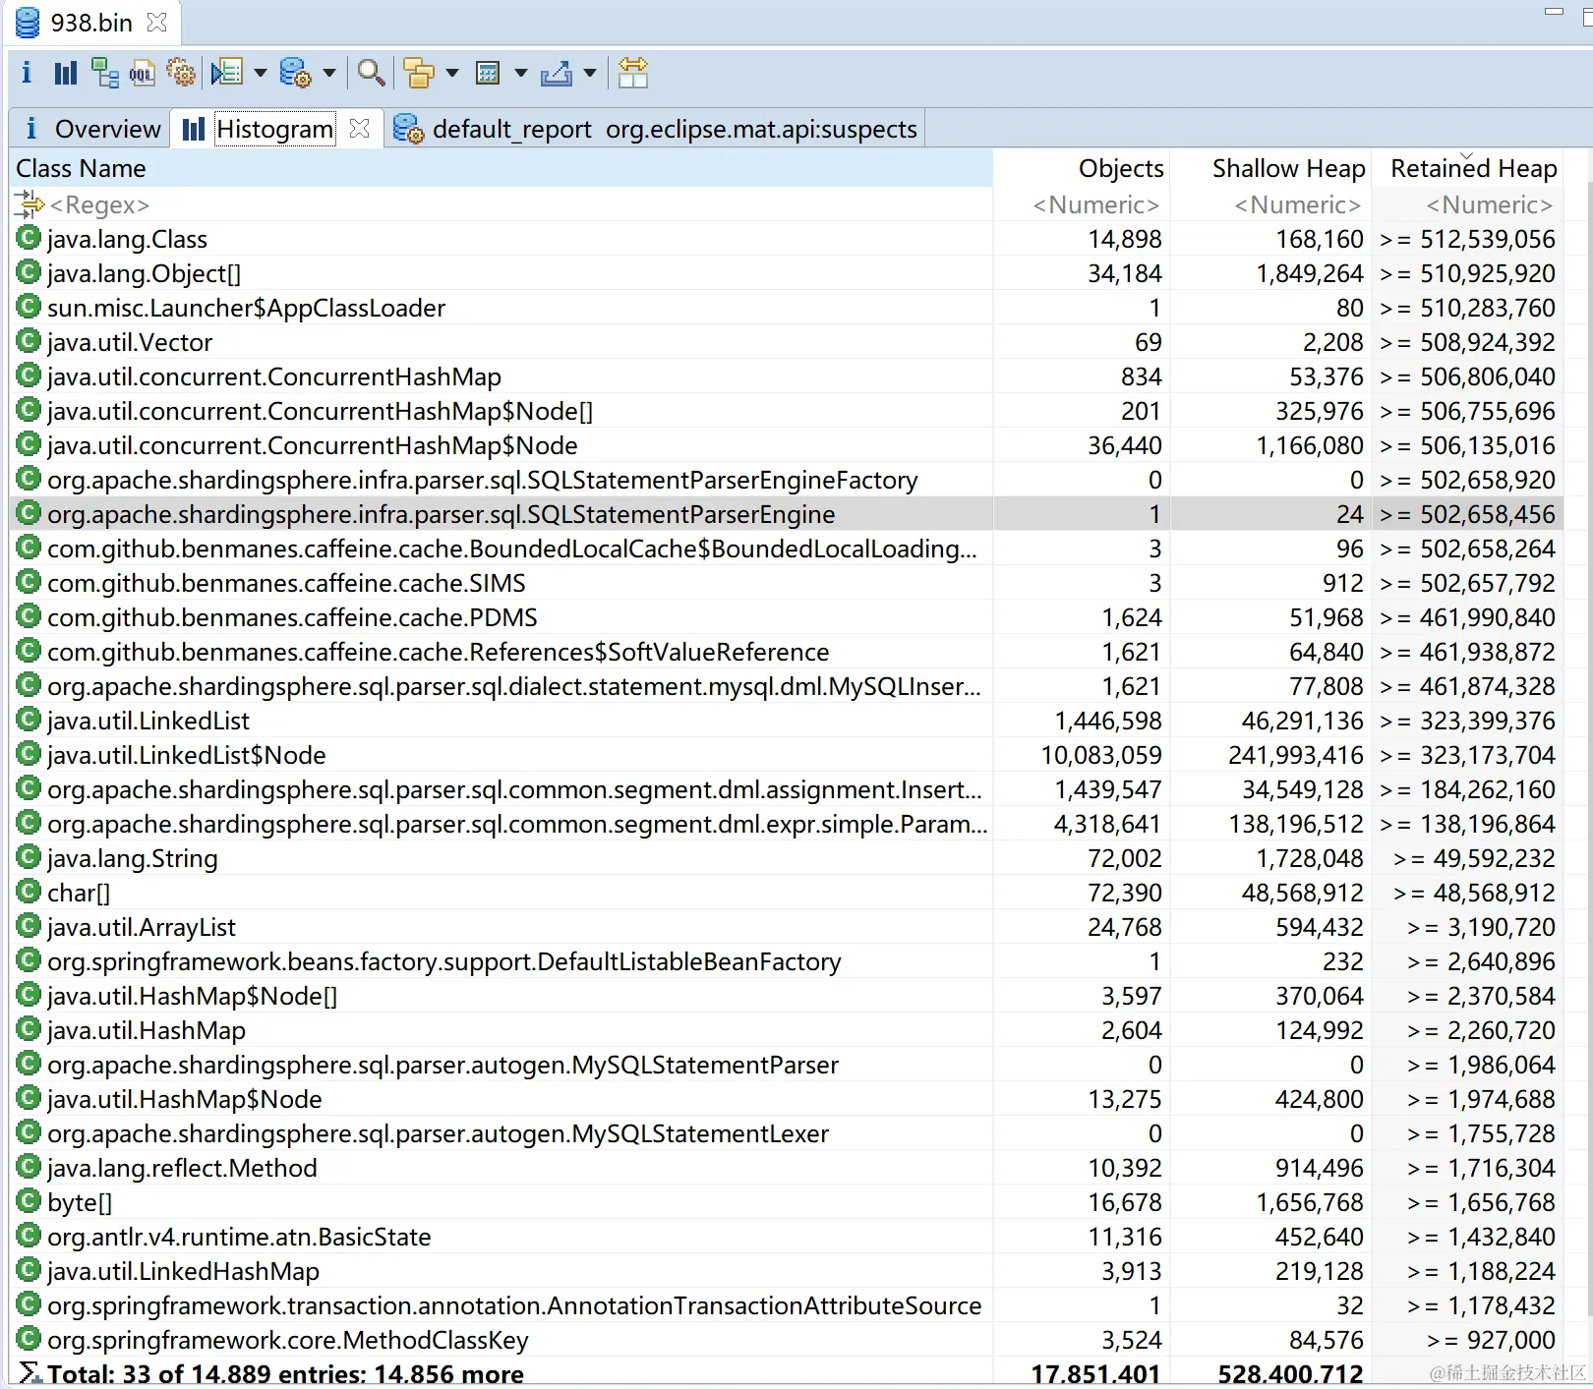Image resolution: width=1593 pixels, height=1389 pixels.
Task: Click the Retained Heap Numeric filter field
Action: coord(1468,204)
